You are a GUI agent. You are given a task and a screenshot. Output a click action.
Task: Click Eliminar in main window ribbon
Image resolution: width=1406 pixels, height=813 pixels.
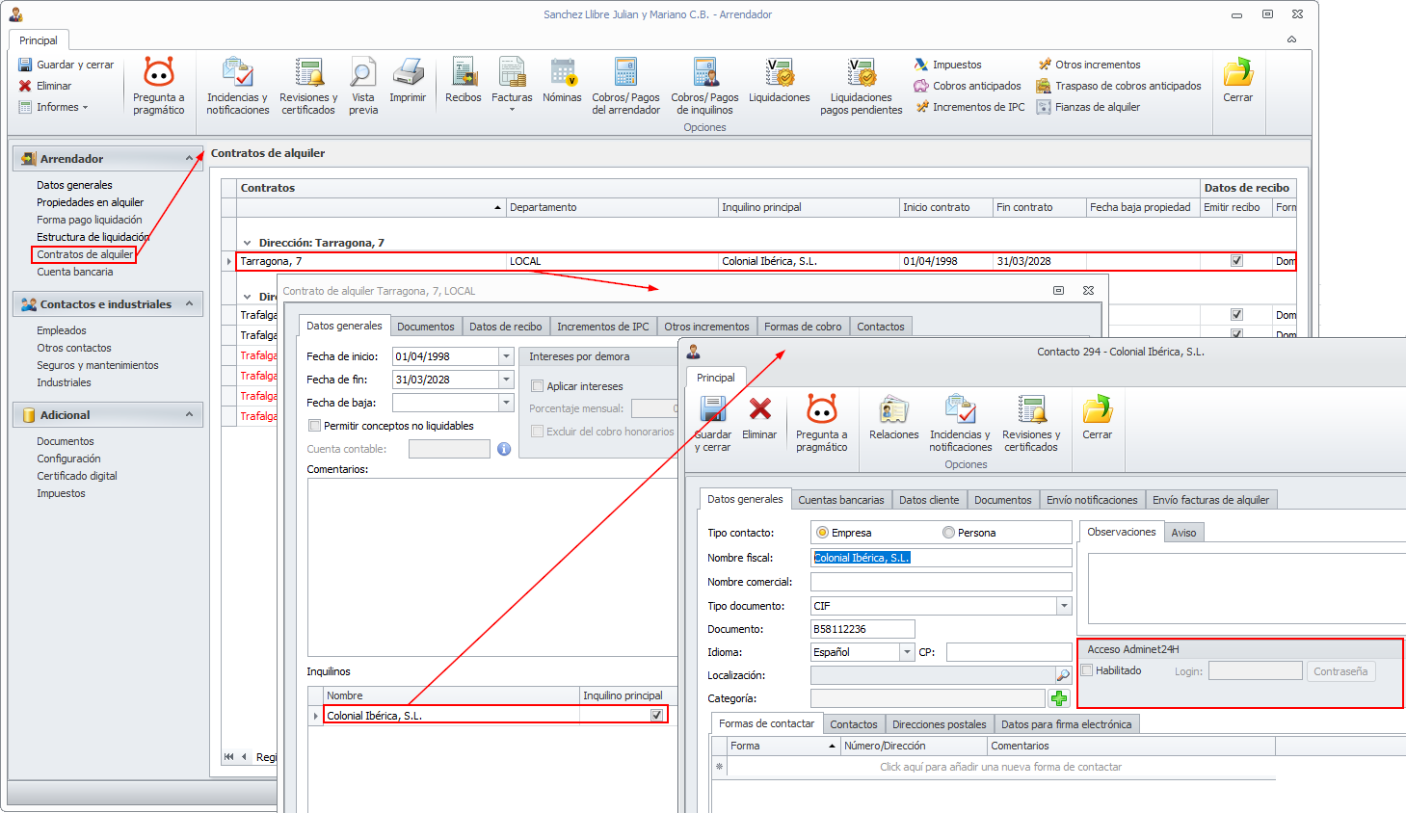pos(44,86)
